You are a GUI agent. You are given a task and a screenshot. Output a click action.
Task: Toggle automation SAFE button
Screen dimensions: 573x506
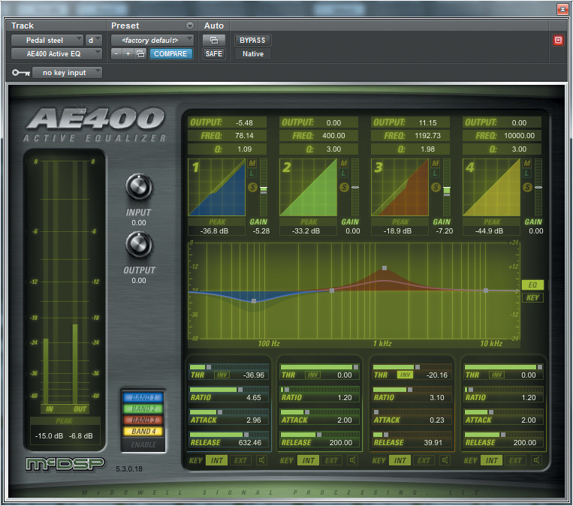click(214, 54)
